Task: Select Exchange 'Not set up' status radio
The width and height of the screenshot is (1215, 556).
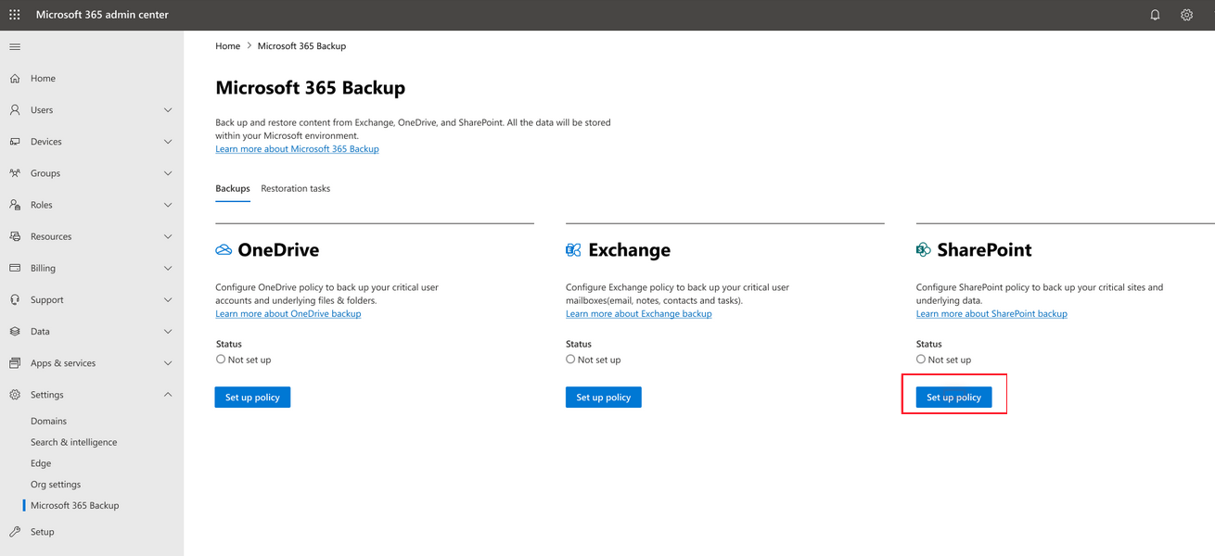Action: click(x=570, y=360)
